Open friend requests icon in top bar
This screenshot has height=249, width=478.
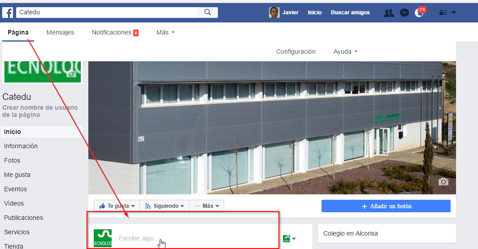click(x=389, y=13)
